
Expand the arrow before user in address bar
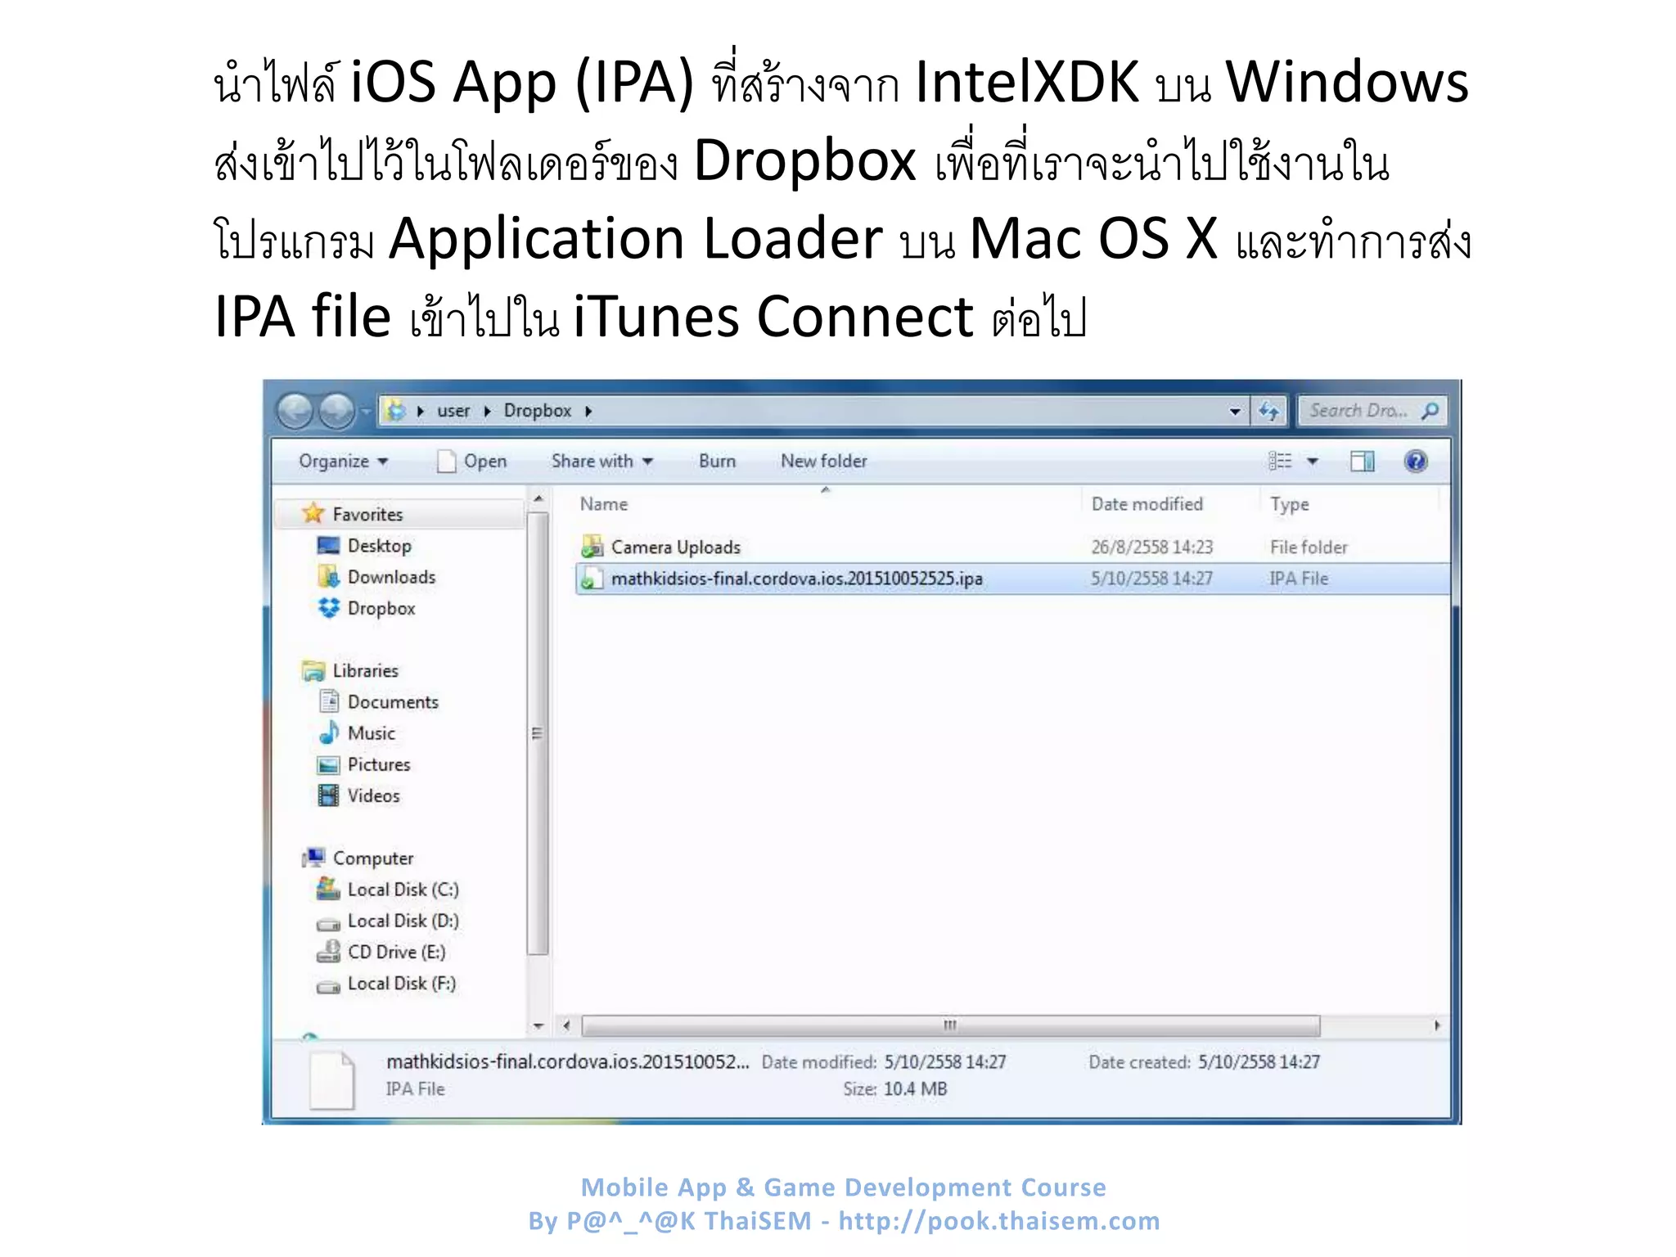421,412
